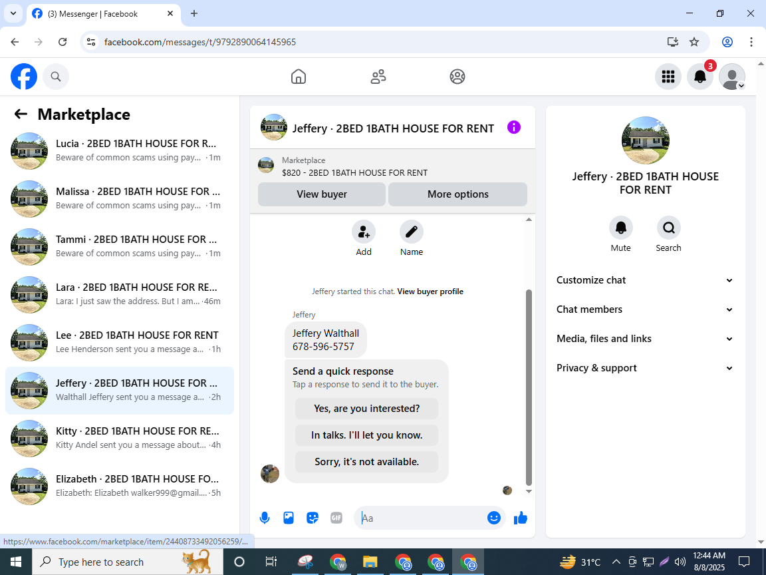View site information icon in address bar
766x575 pixels.
pyautogui.click(x=91, y=42)
